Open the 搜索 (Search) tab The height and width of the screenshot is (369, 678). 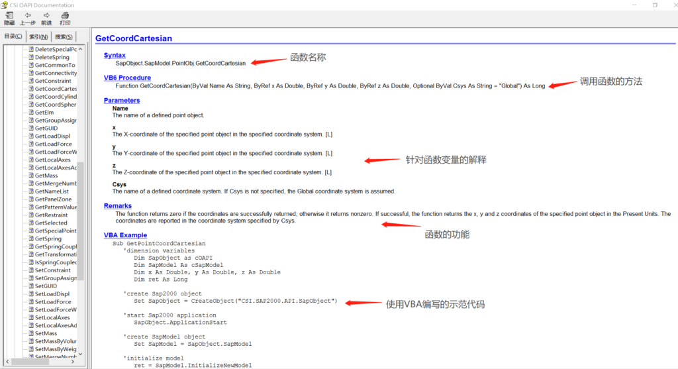[64, 36]
